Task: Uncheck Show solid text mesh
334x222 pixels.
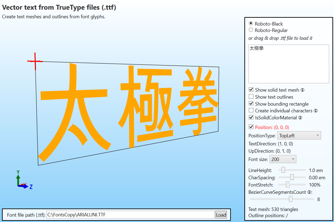Action: point(251,90)
